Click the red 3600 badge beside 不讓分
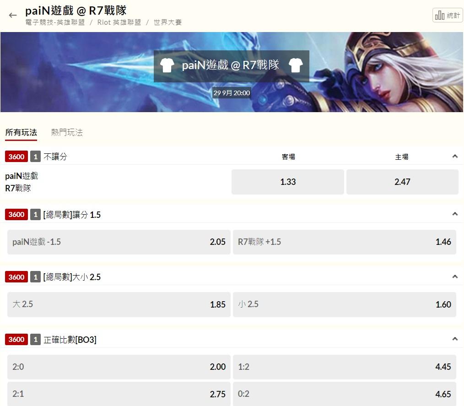The image size is (464, 406). point(16,157)
